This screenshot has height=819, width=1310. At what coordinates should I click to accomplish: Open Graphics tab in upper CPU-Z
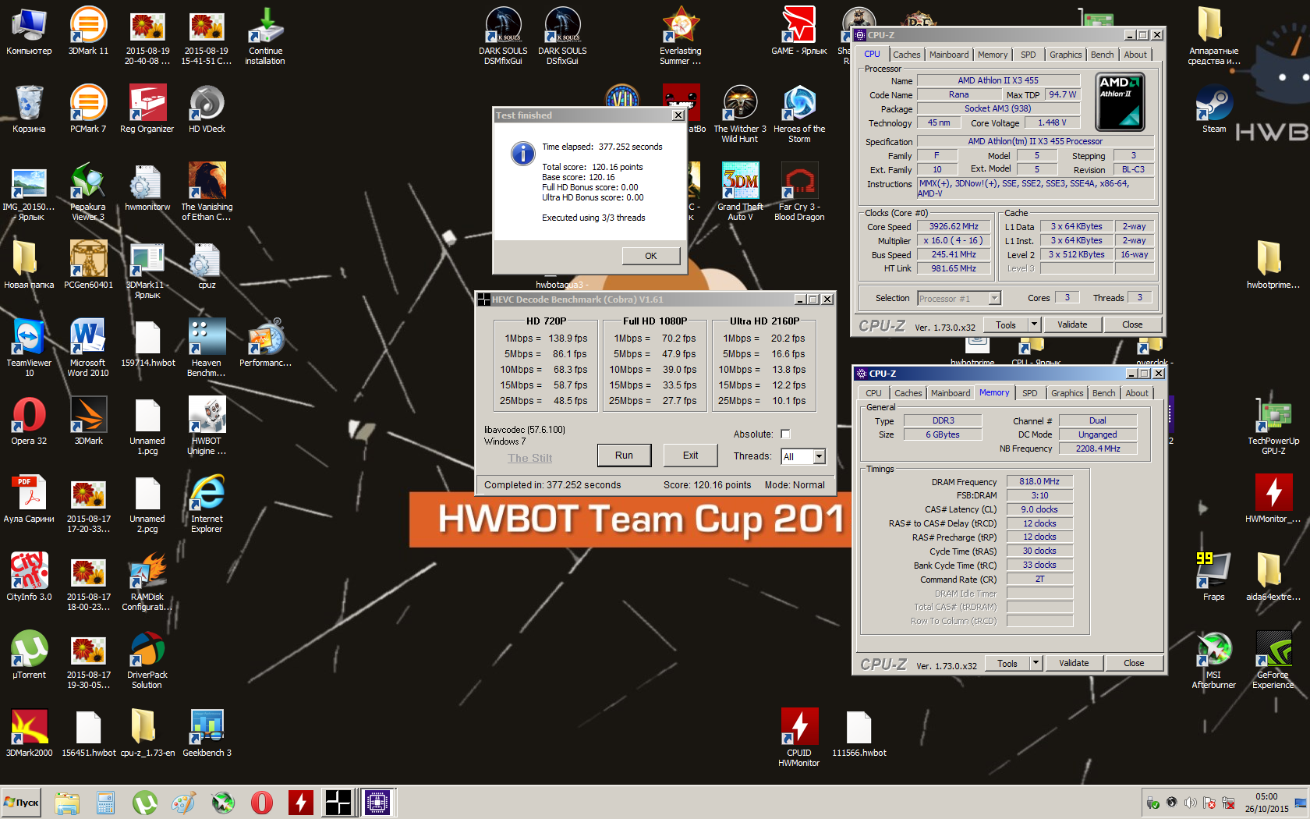pyautogui.click(x=1065, y=55)
